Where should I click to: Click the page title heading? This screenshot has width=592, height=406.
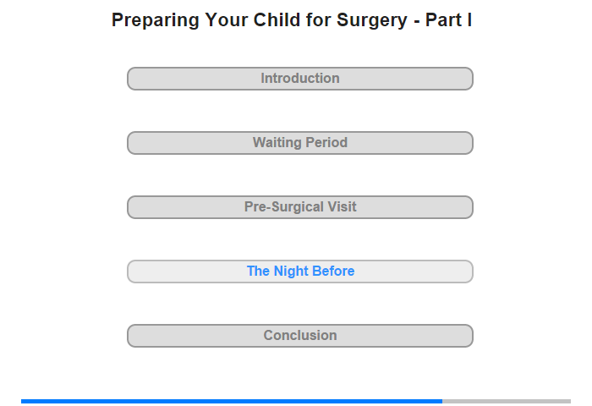coord(292,20)
